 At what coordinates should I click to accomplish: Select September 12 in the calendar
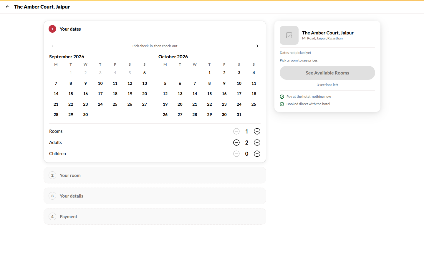(130, 83)
